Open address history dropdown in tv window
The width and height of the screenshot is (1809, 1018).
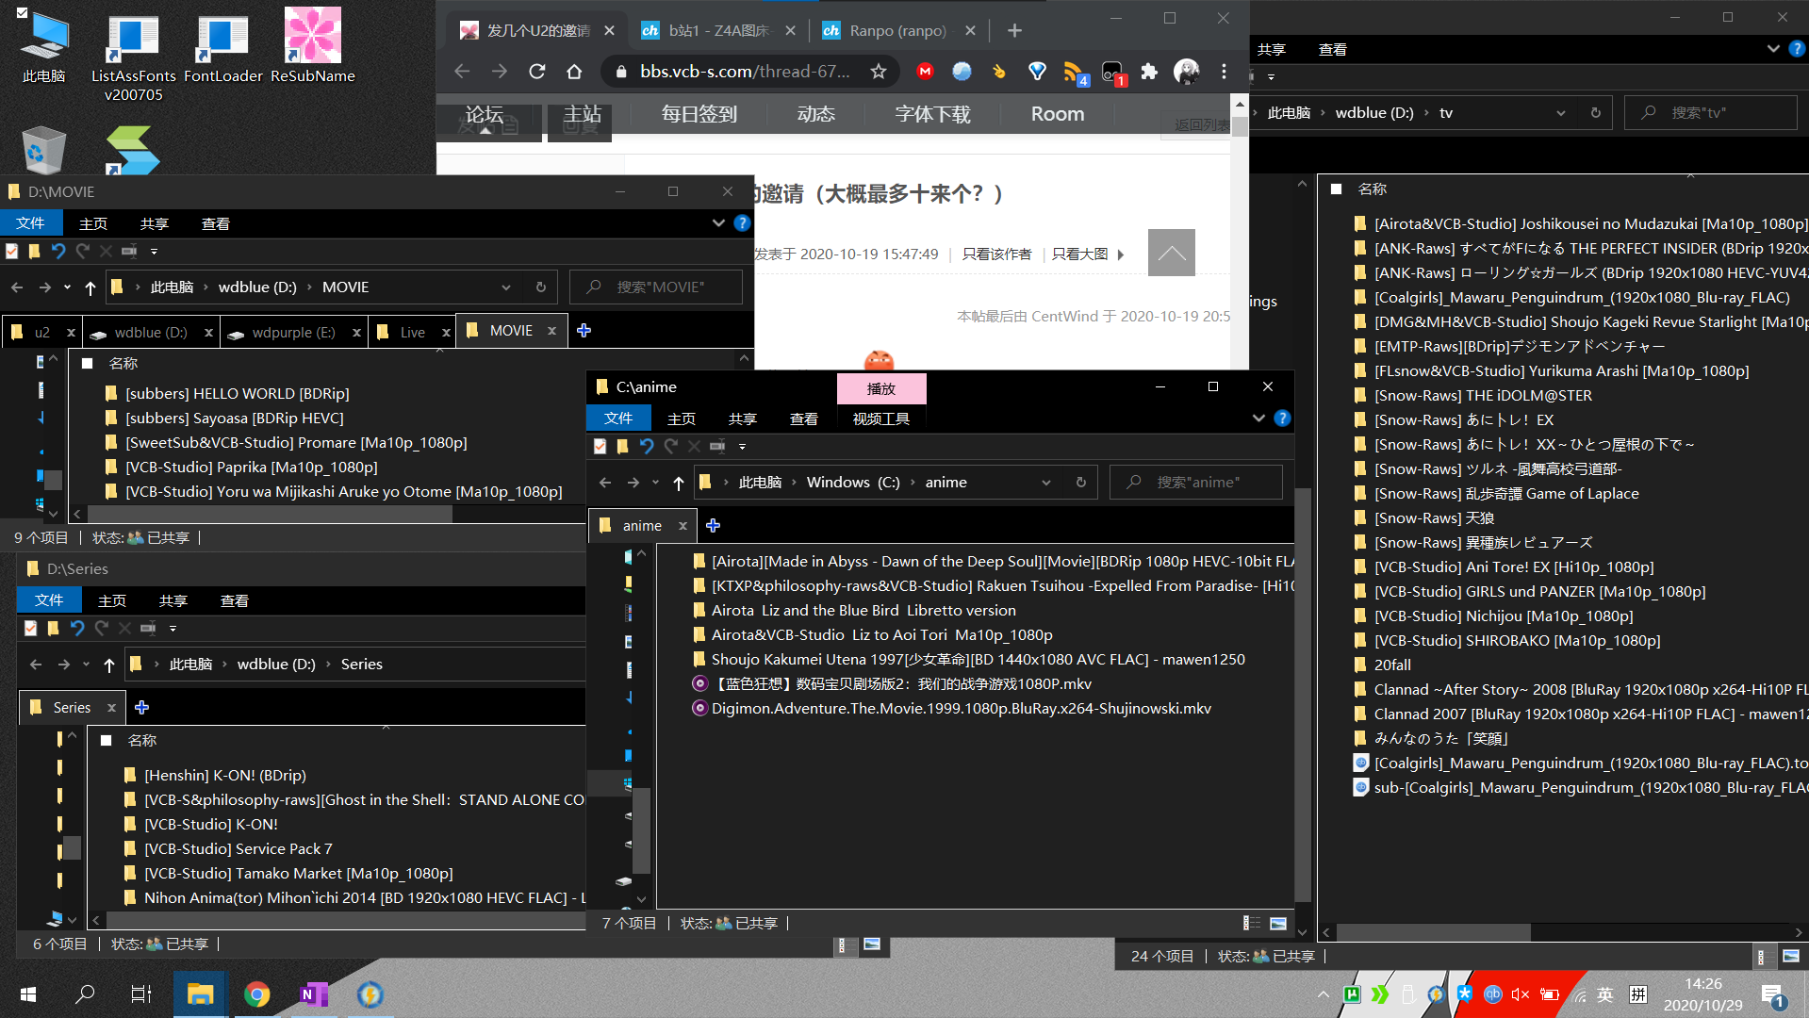pos(1560,113)
